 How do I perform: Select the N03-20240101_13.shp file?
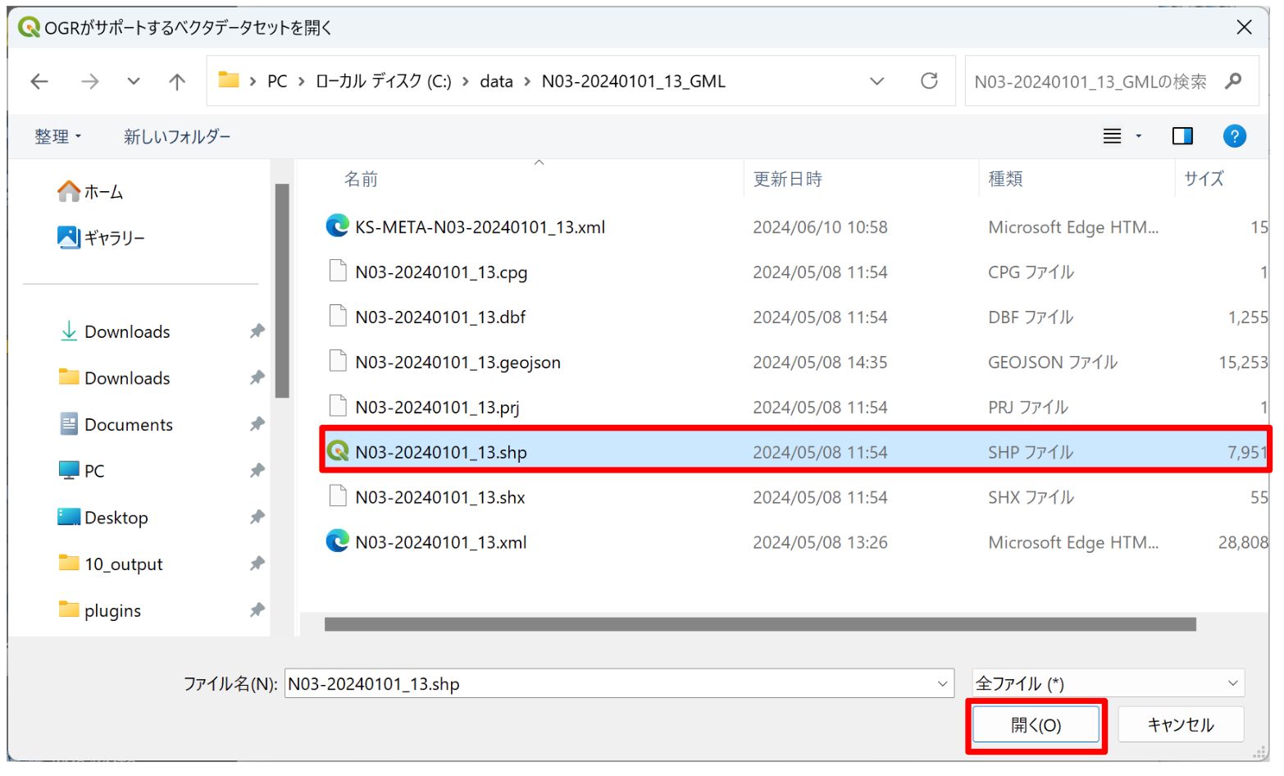[795, 452]
